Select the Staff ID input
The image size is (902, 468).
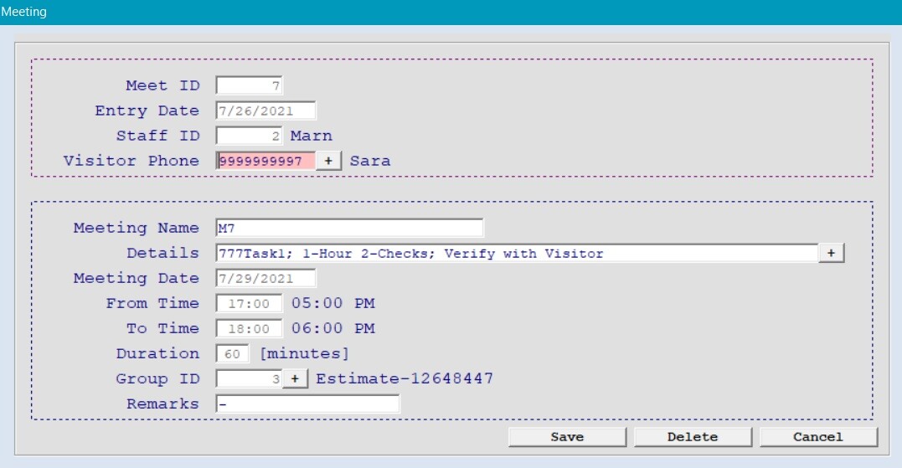click(249, 136)
